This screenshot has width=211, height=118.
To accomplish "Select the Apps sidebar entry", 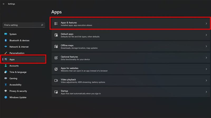I will click(24, 59).
